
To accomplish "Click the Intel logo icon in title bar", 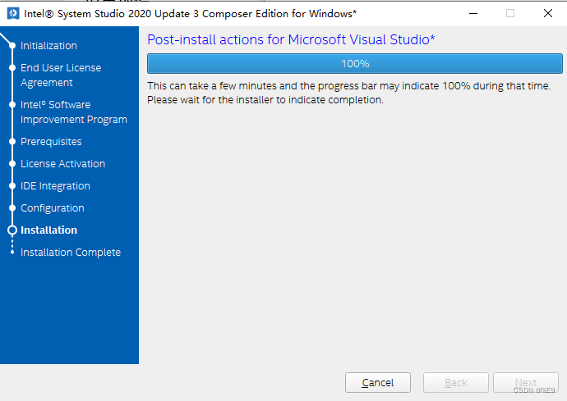I will [x=13, y=14].
